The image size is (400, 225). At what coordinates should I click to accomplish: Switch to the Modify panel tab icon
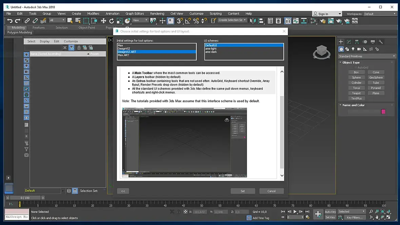[349, 42]
